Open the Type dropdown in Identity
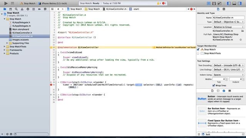Image resolution: width=246 pixels, height=138 pixels. (x=228, y=22)
